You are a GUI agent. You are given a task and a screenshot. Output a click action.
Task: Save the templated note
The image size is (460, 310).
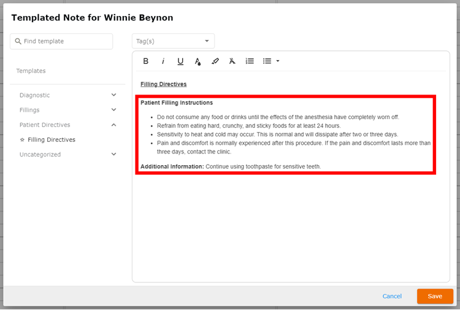[x=435, y=296]
